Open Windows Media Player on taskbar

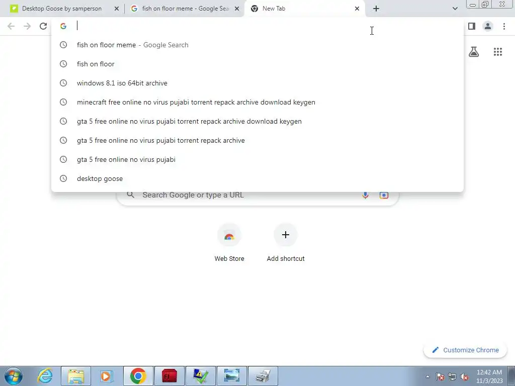[x=106, y=376]
